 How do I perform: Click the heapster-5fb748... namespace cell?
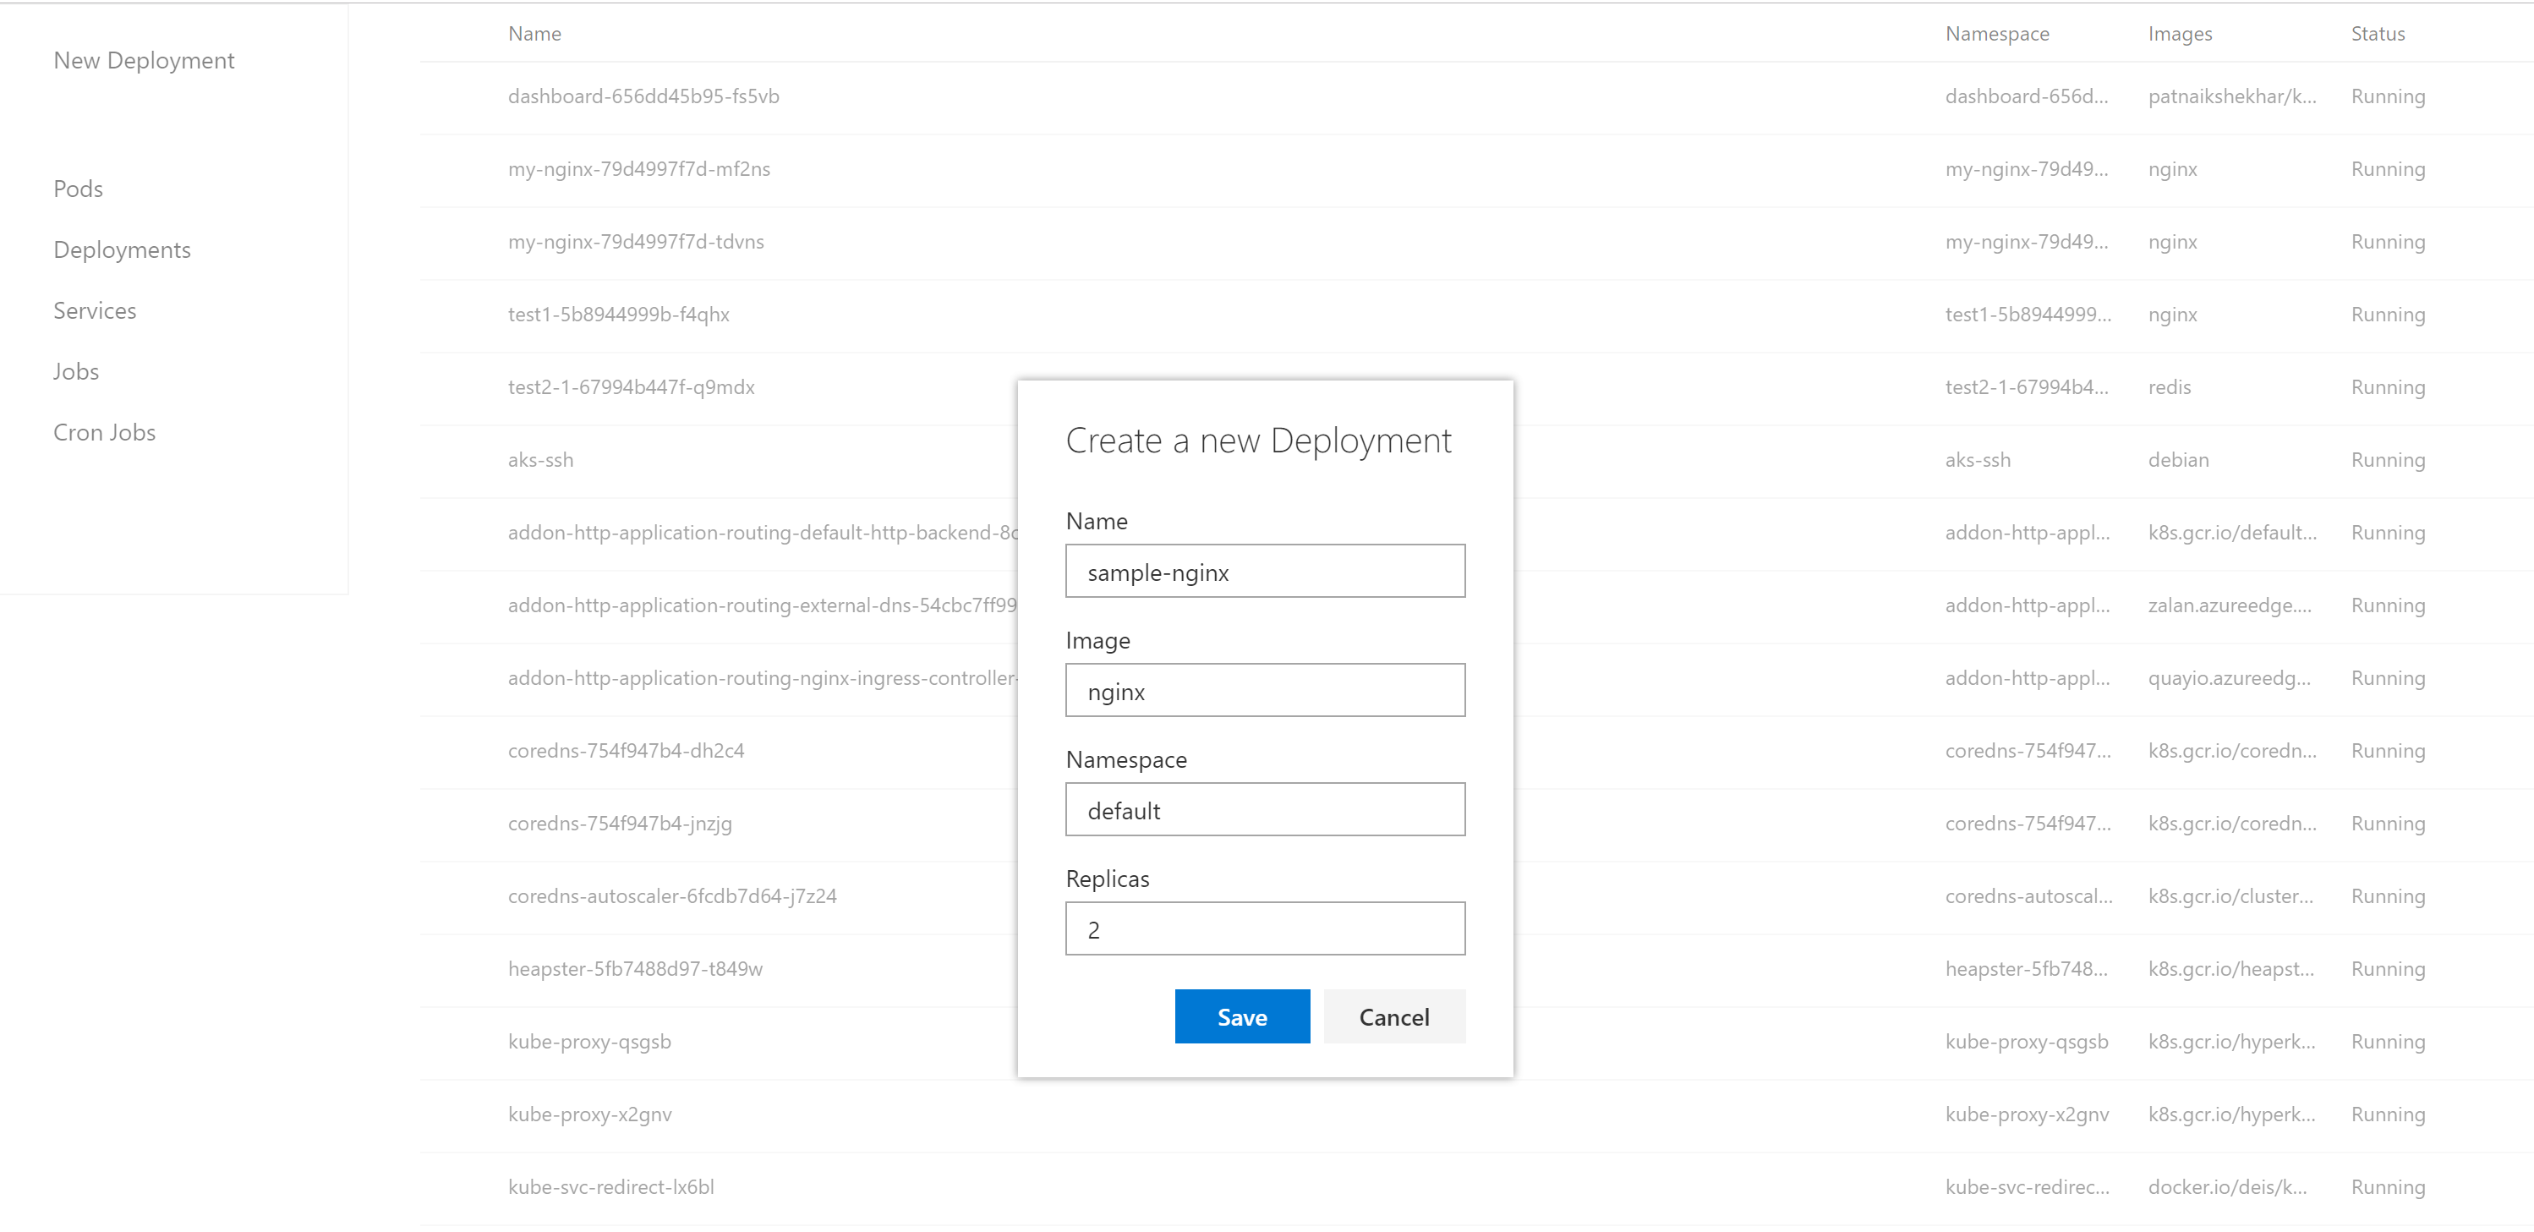tap(2027, 969)
